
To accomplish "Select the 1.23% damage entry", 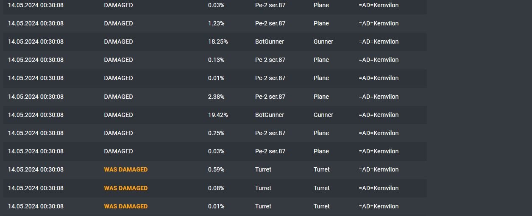I will click(x=216, y=23).
